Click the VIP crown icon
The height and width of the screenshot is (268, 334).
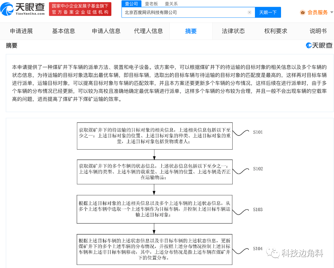click(303, 12)
